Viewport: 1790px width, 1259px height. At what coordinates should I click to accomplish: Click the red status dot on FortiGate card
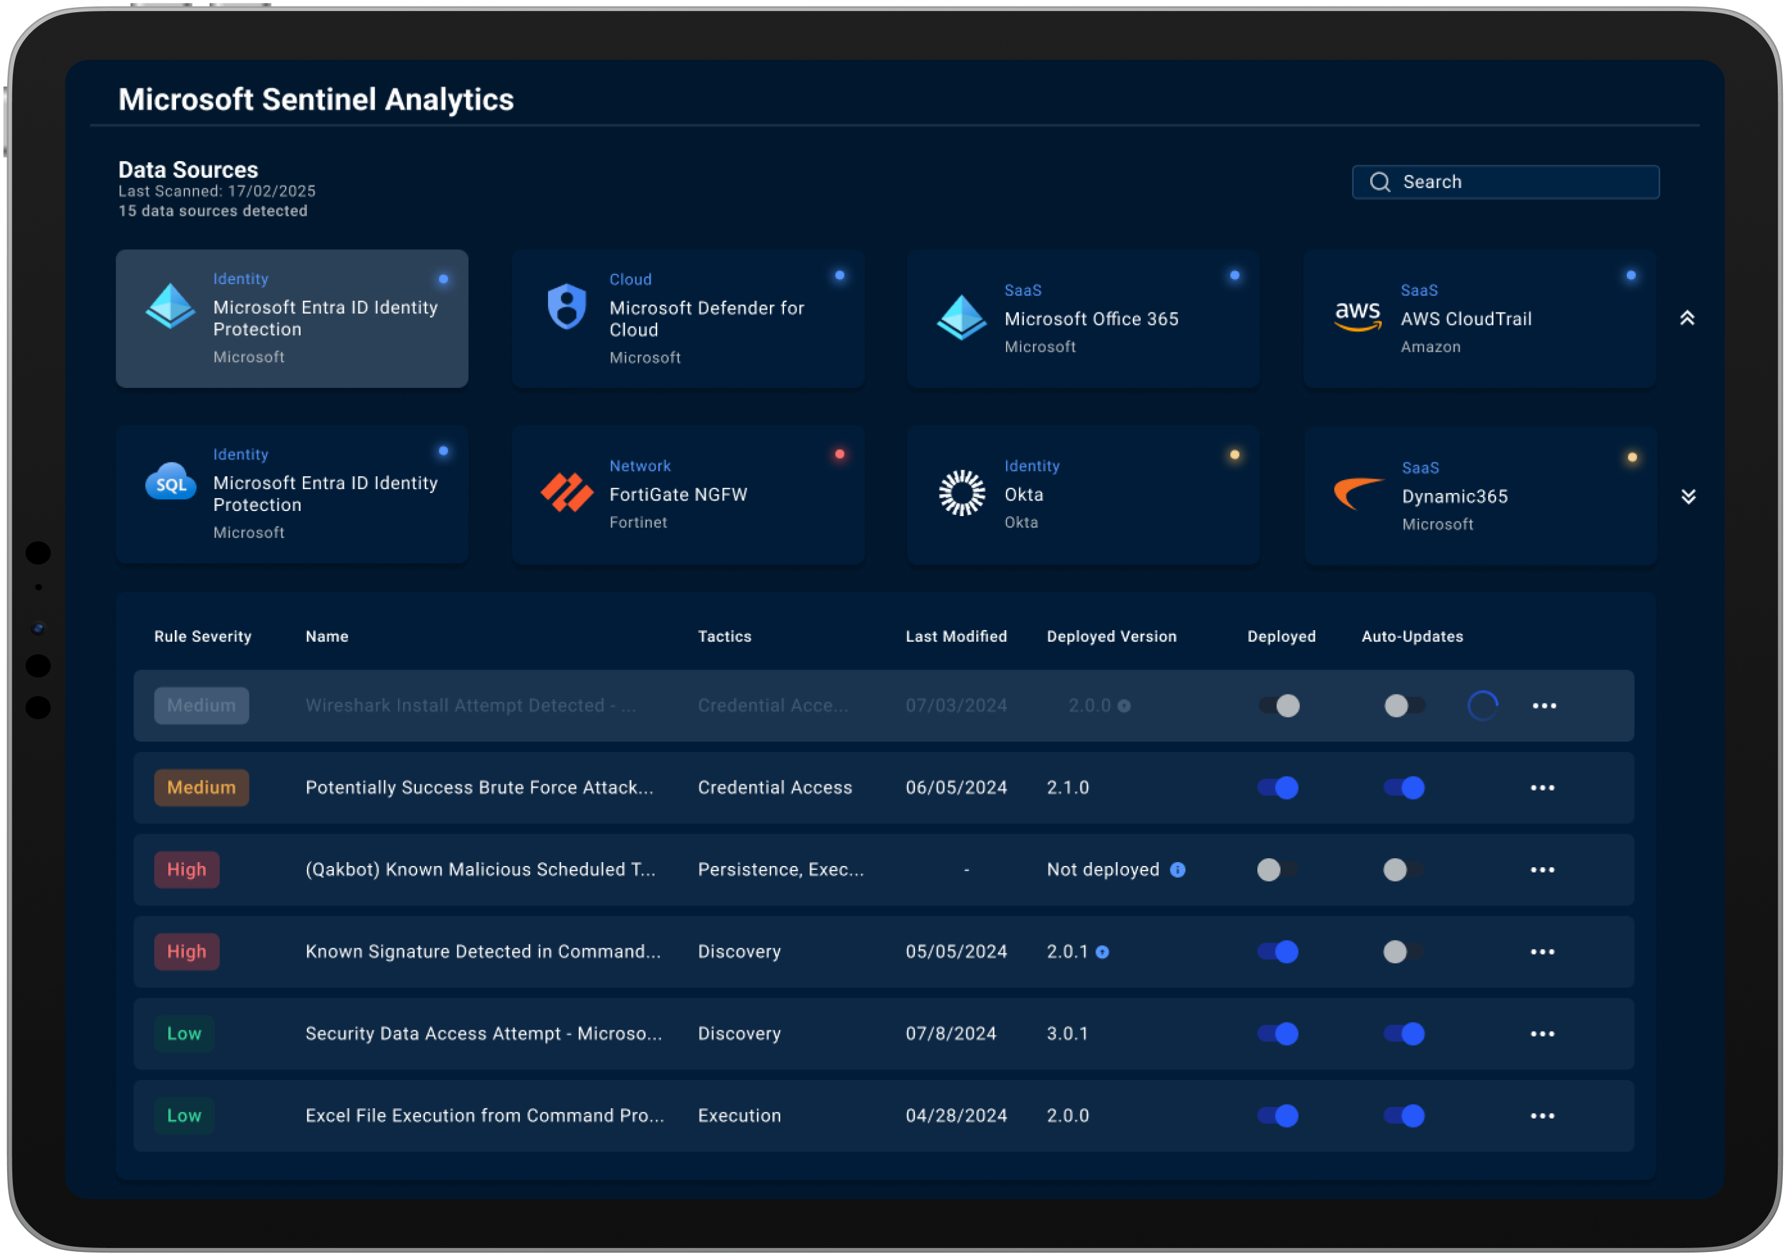tap(840, 454)
